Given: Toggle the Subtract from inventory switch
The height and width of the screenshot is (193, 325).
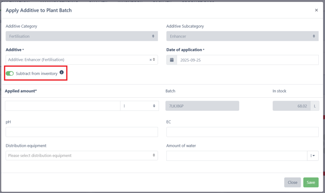Looking at the screenshot, I should [10, 73].
